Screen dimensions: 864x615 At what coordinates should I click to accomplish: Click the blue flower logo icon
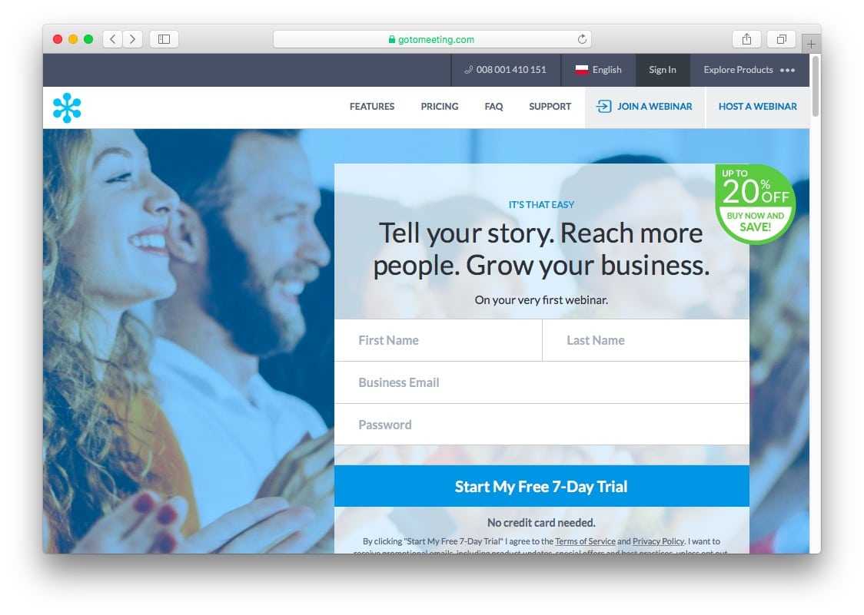(67, 107)
